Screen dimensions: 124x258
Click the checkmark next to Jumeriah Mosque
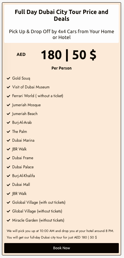(8, 105)
